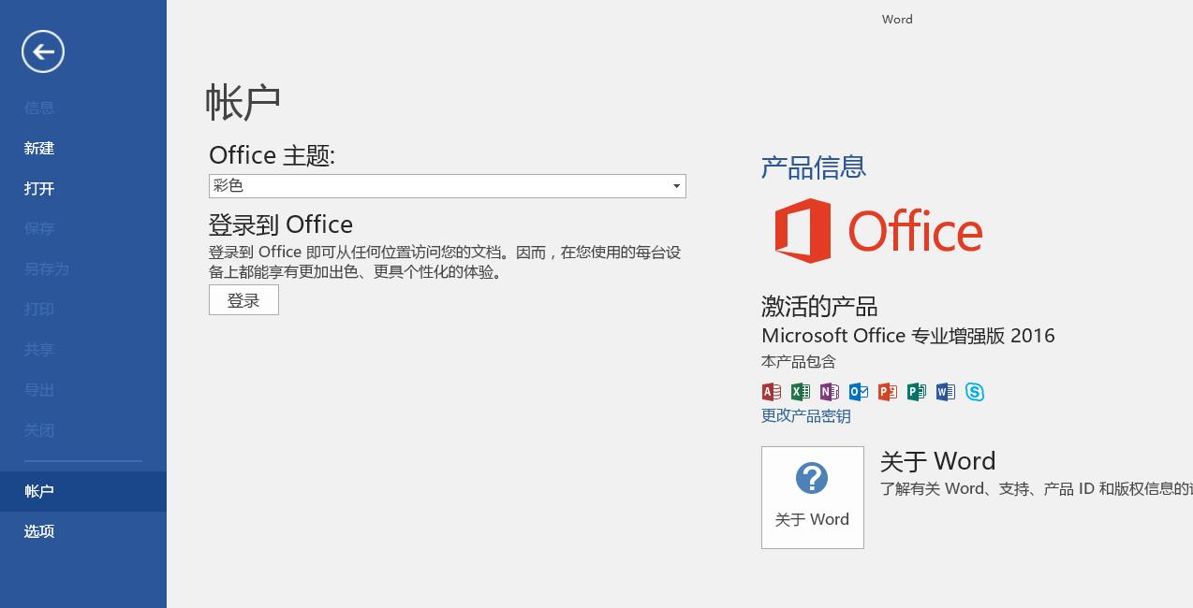The height and width of the screenshot is (608, 1193).
Task: Click the Publisher app icon
Action: click(x=917, y=392)
